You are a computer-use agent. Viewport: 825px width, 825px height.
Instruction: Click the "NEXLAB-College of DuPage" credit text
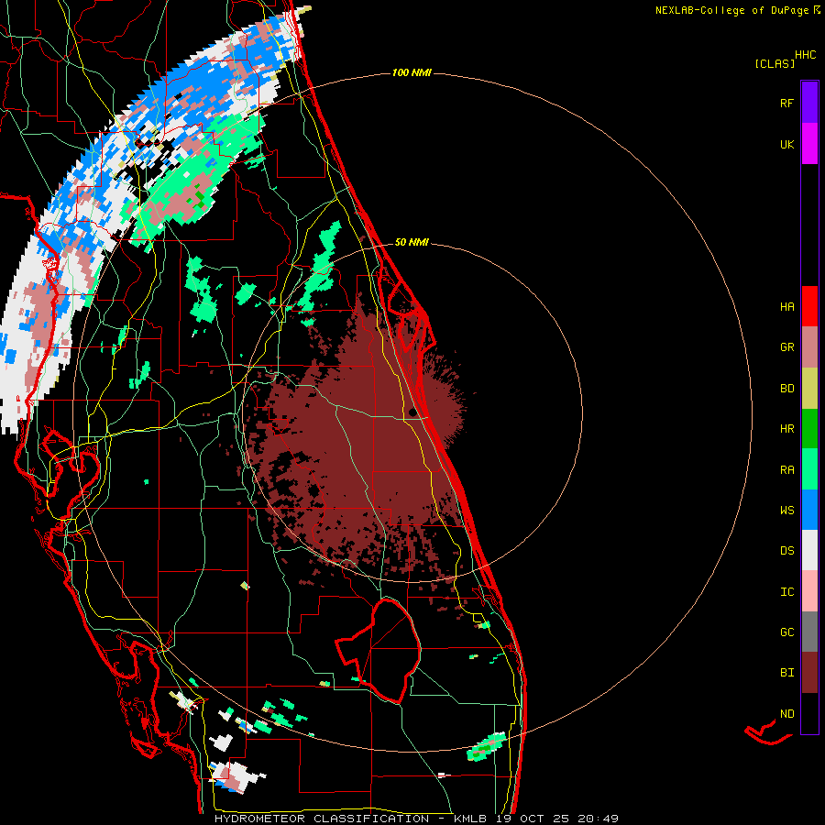click(x=731, y=10)
